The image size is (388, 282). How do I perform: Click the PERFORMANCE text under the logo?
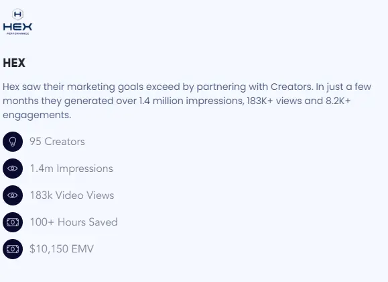17,34
